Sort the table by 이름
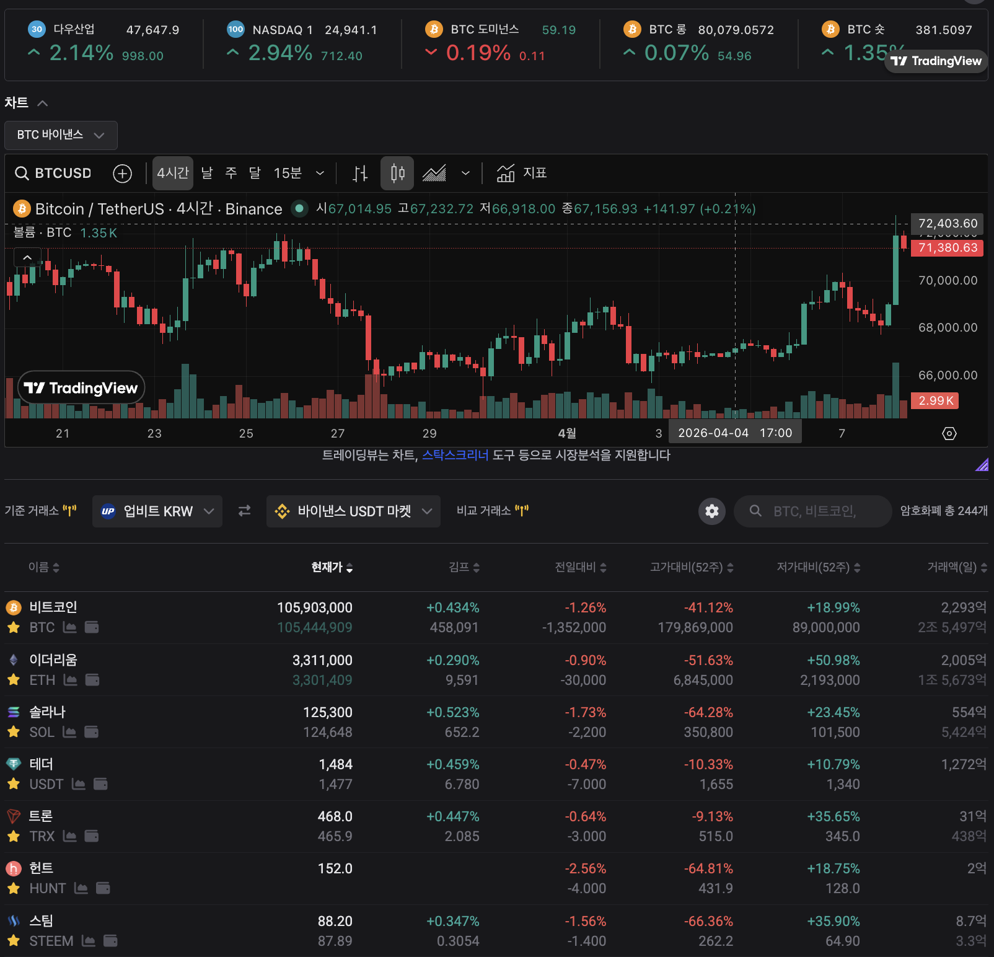The width and height of the screenshot is (994, 957). 44,567
